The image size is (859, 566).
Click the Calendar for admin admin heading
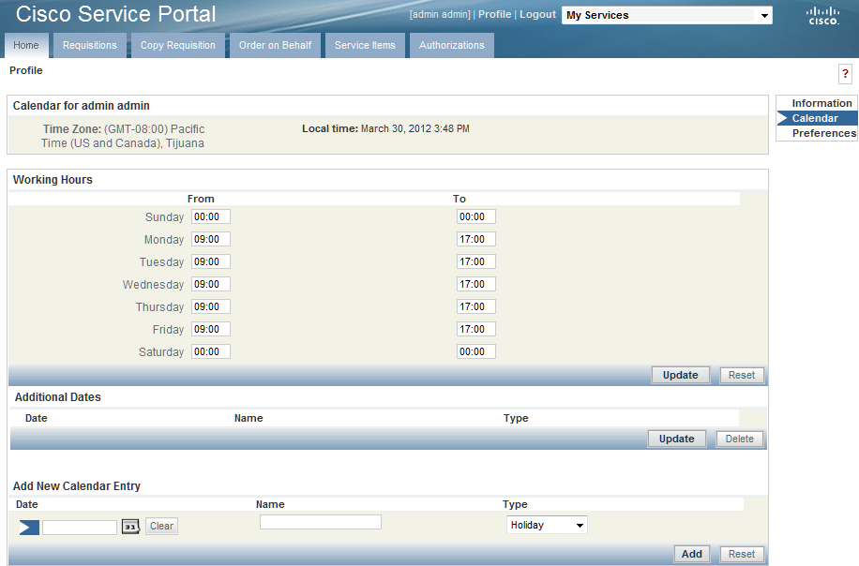tap(81, 106)
